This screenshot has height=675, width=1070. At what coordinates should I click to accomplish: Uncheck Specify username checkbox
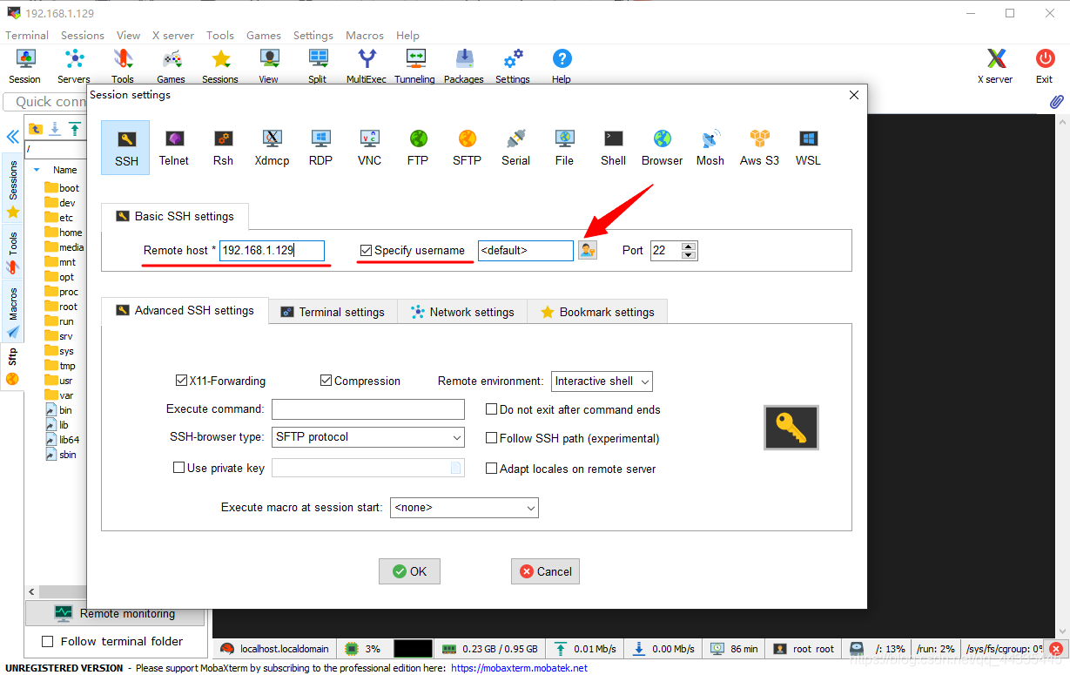click(367, 251)
